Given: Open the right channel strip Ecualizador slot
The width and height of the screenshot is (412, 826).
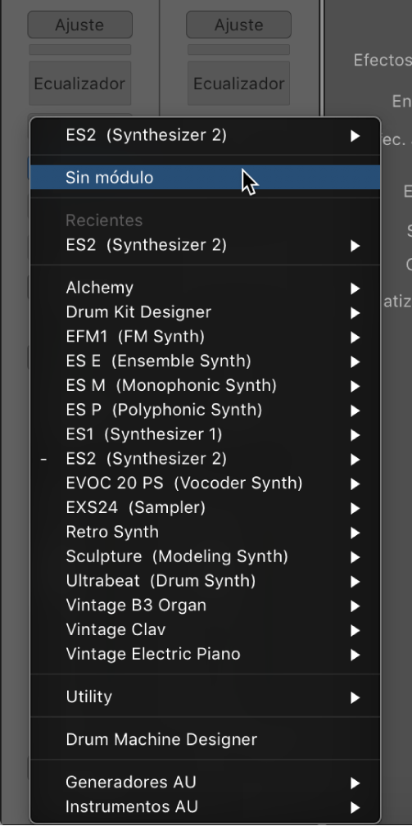Looking at the screenshot, I should pyautogui.click(x=238, y=84).
